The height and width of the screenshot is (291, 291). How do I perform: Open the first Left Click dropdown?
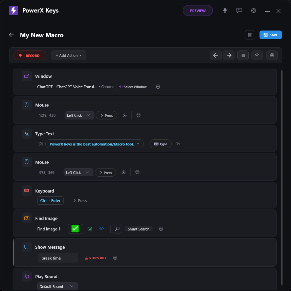click(x=79, y=115)
